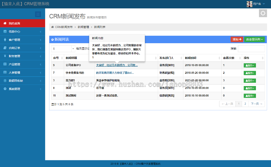The image size is (271, 167).
Task: Click the 信息中心 sidebar icon
Action: point(5,31)
